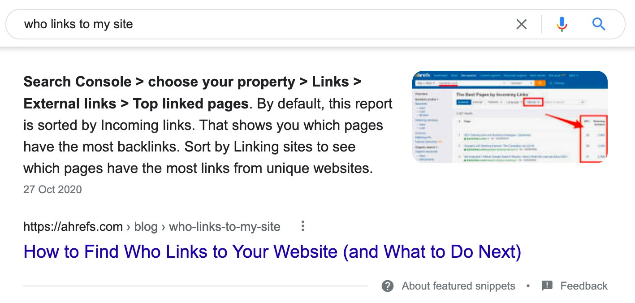This screenshot has width=635, height=303.
Task: Select the query text who links to my site
Action: [78, 24]
